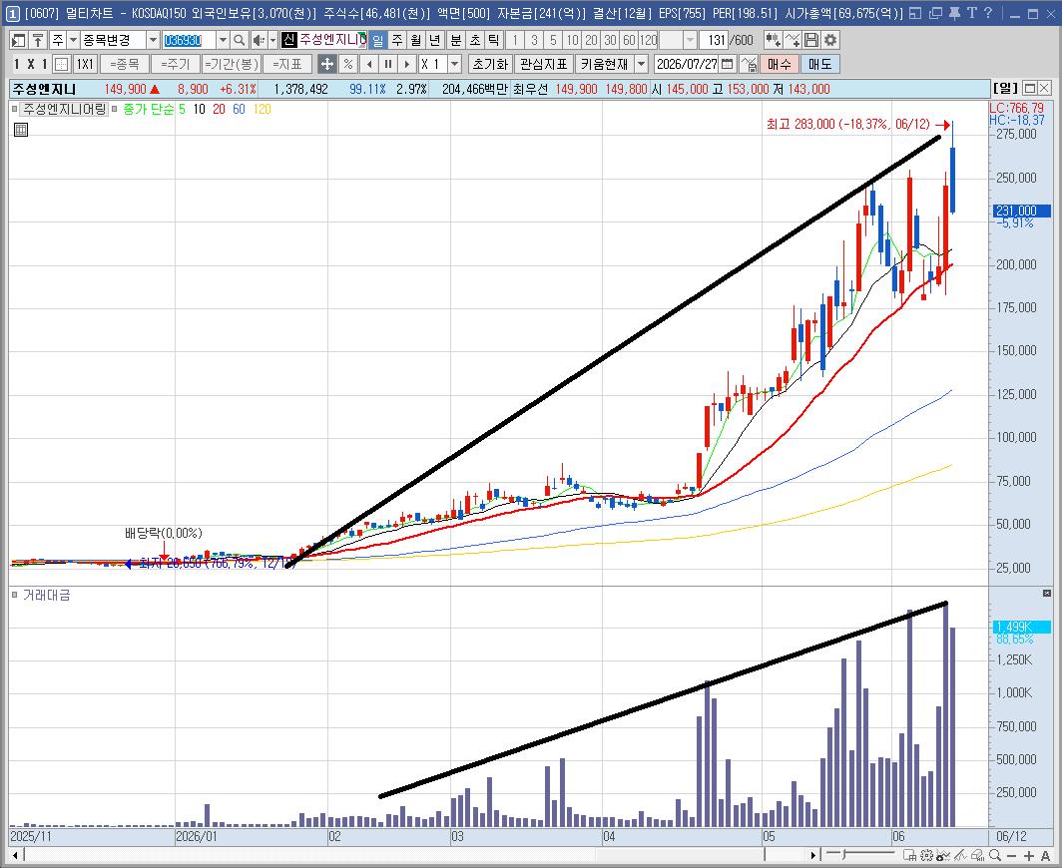Click the bottom minus zoom-out icon
This screenshot has height=868, width=1062.
[1012, 855]
